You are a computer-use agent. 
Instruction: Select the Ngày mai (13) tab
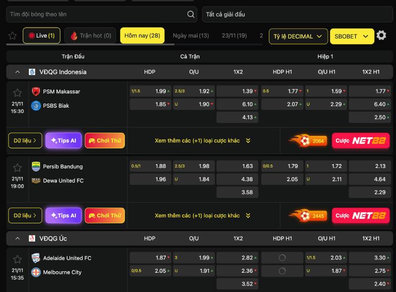191,36
